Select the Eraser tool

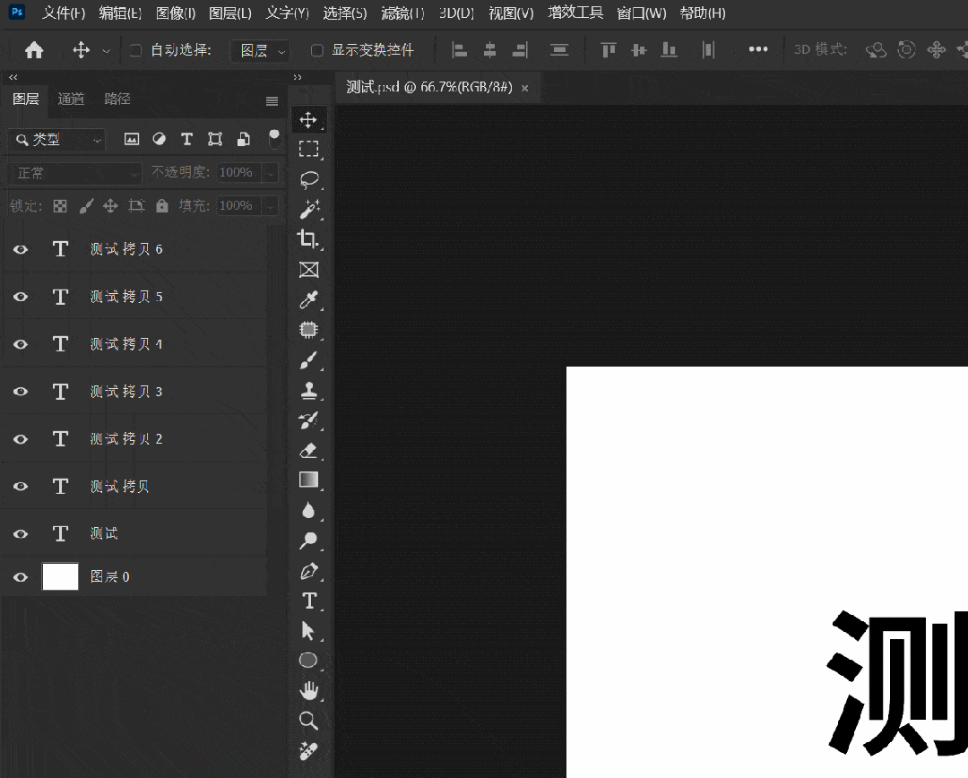308,451
